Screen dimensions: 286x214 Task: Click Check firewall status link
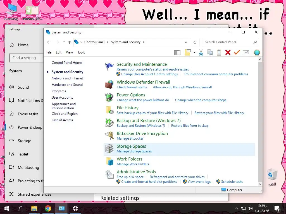(x=132, y=87)
